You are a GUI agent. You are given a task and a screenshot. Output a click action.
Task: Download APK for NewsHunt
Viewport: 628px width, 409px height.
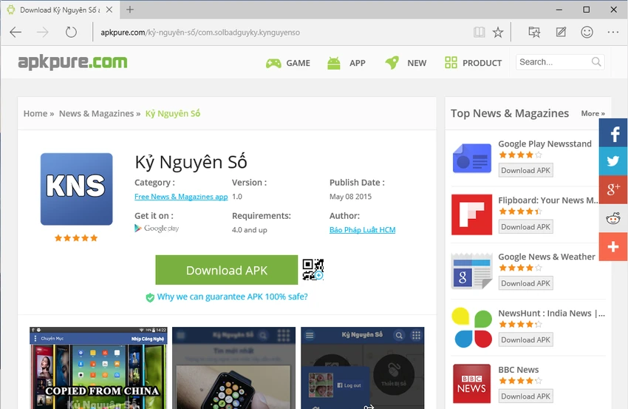click(526, 340)
